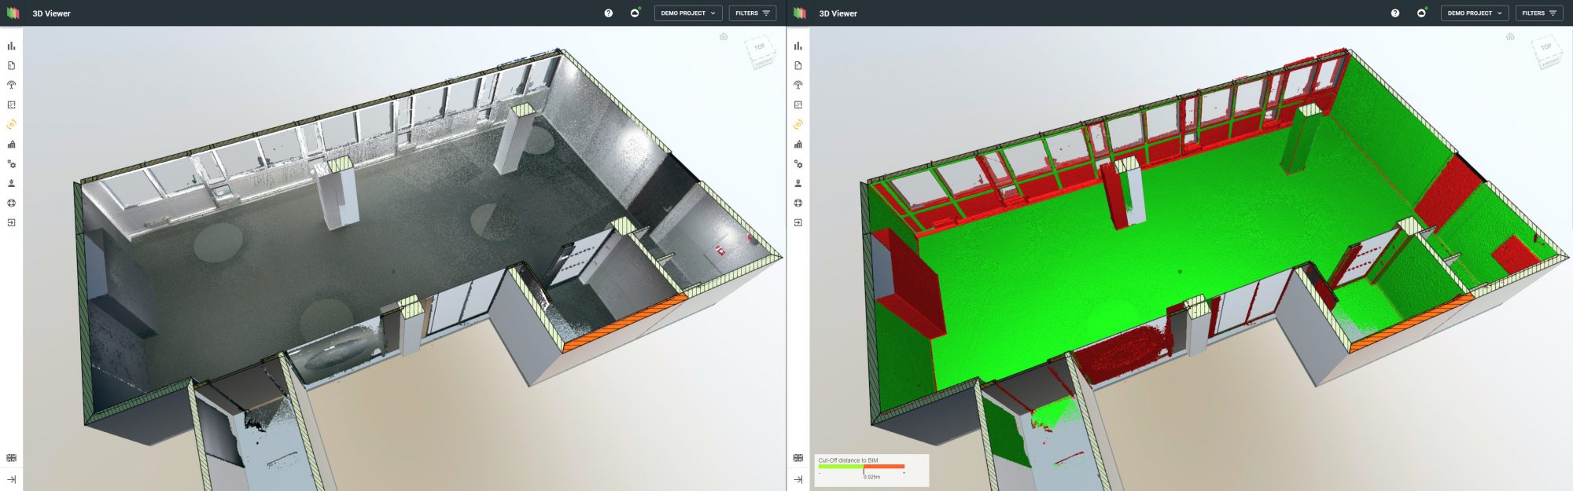Expand DEMO PROJECT dropdown in left viewer
The height and width of the screenshot is (491, 1573).
tap(687, 13)
